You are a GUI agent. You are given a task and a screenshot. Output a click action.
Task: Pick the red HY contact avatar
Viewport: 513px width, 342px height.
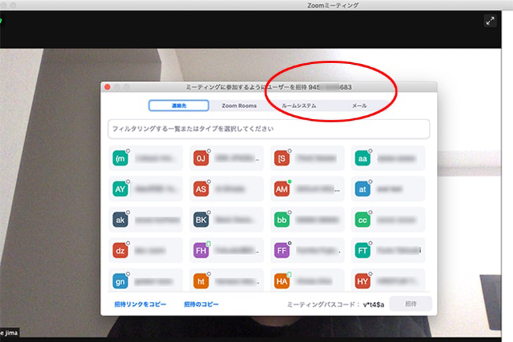point(363,281)
